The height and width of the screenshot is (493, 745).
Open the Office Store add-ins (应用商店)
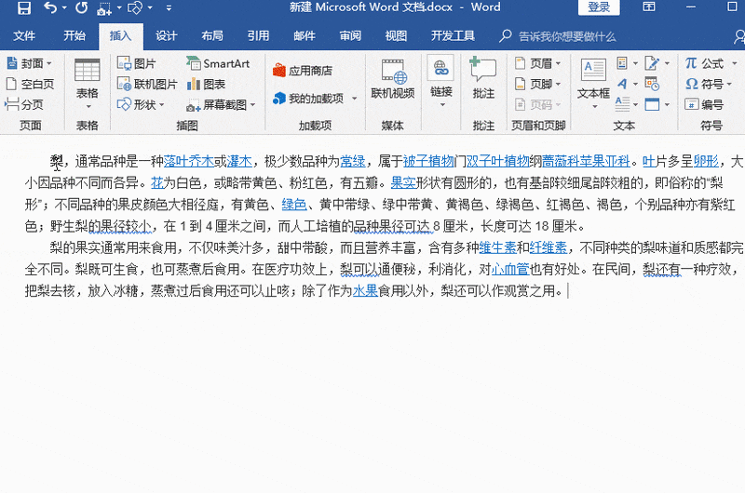pos(302,71)
